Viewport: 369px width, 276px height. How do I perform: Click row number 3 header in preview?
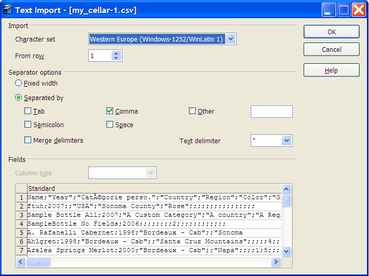(x=21, y=215)
